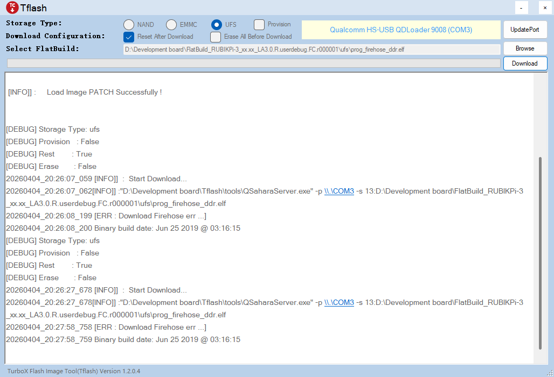Click the TurboX Flash Image Tool version status text

pos(74,371)
